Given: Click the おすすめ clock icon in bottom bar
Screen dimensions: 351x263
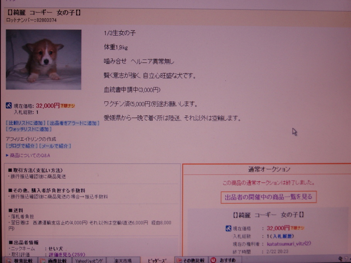Looking at the screenshot, I should pos(213,260).
